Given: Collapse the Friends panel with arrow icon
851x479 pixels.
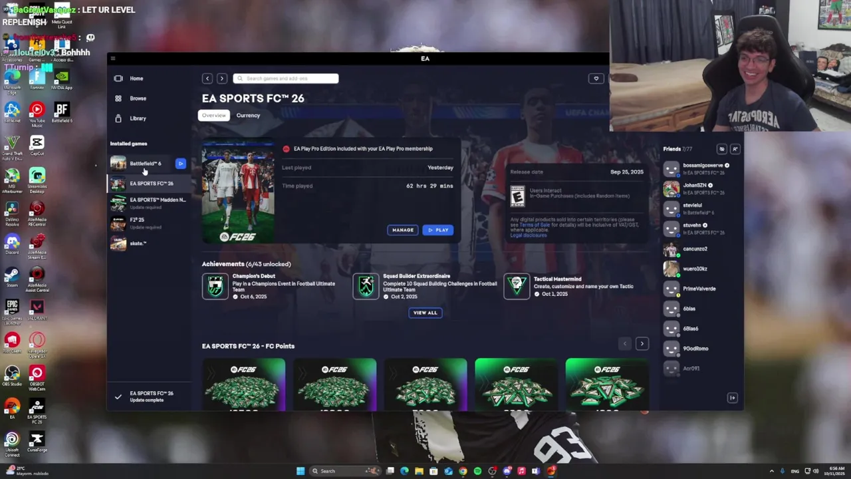Looking at the screenshot, I should coord(733,398).
